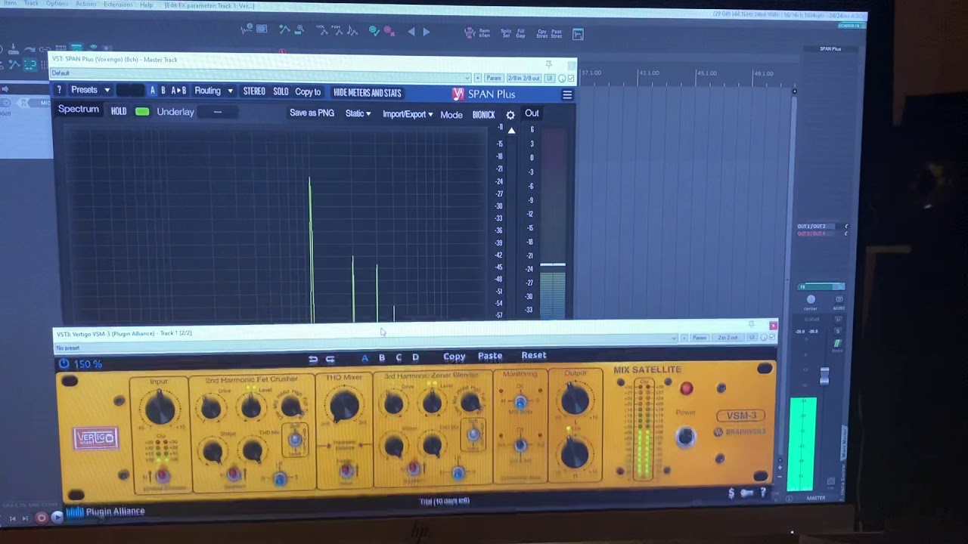
Task: Open the SPAN Plus Presets dropdown
Action: pyautogui.click(x=90, y=90)
